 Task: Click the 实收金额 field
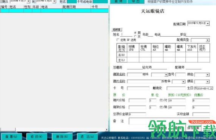point(201,114)
